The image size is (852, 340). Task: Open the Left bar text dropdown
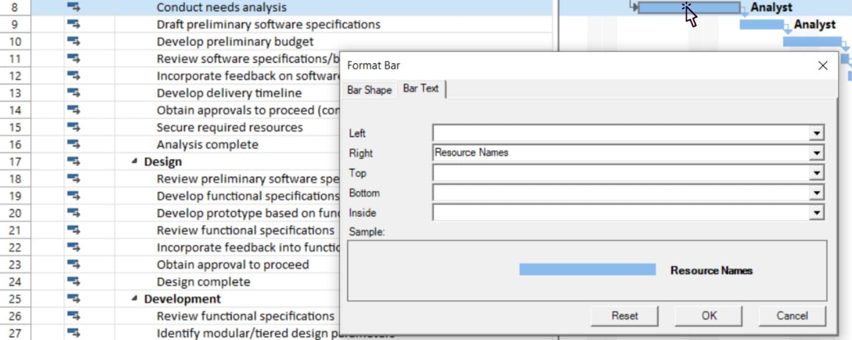pos(817,133)
